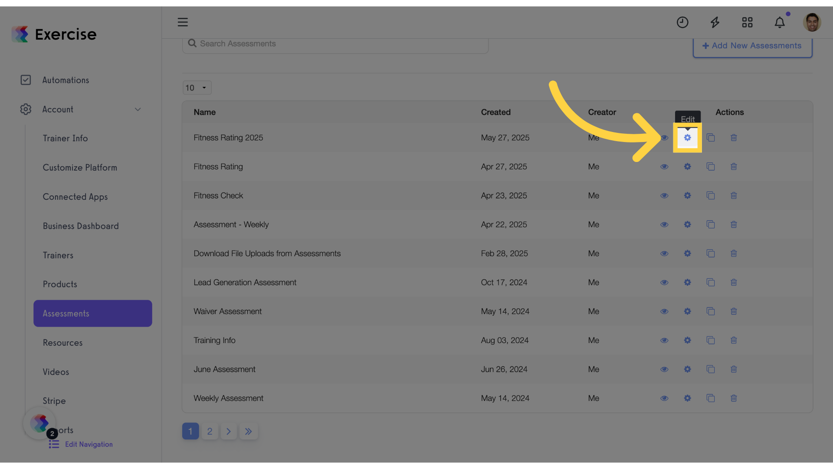Screen dimensions: 833x469
Task: Duplicate the Training Info assessment
Action: coord(711,340)
